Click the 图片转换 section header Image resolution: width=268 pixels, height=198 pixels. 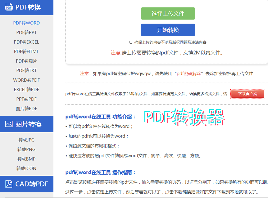point(27,124)
